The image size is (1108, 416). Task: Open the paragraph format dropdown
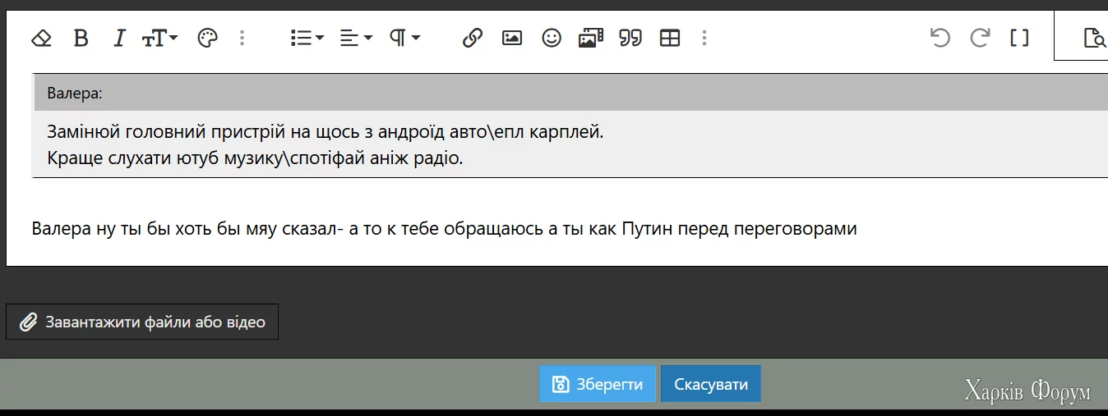coord(404,38)
